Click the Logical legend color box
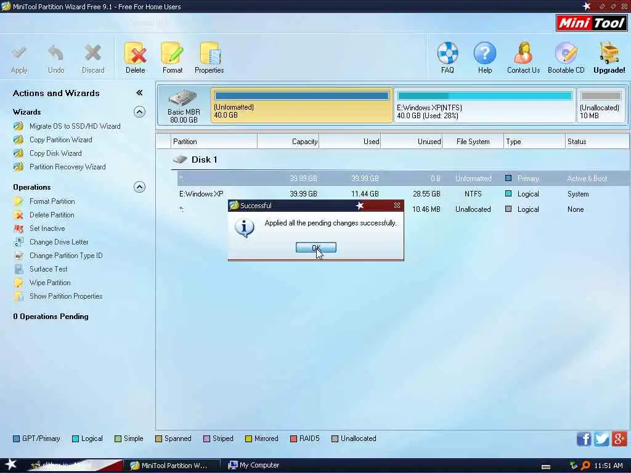The image size is (631, 473). [x=75, y=439]
